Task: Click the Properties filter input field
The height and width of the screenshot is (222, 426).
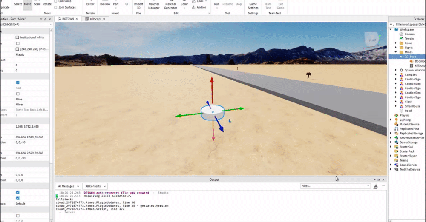Action: click(26, 24)
